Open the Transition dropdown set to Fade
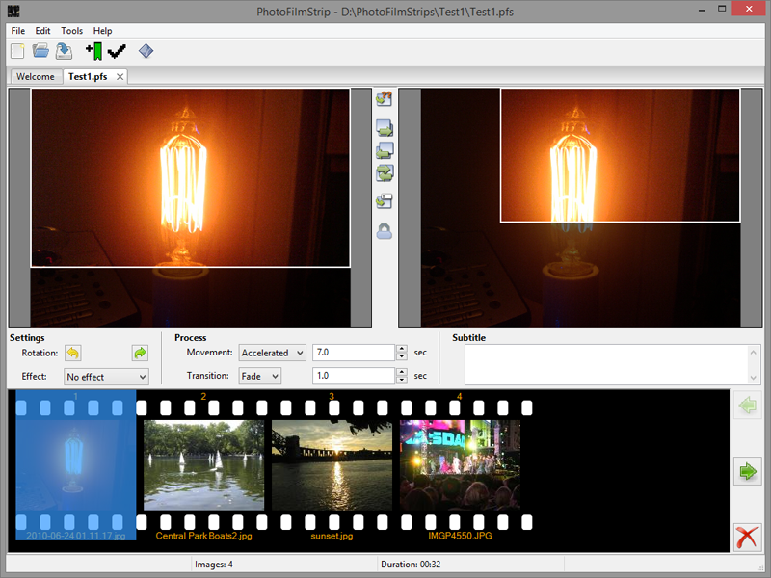 tap(260, 376)
